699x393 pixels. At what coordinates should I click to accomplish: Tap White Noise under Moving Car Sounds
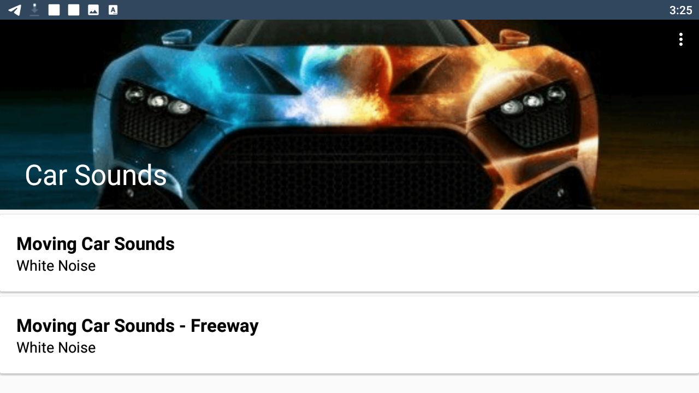click(x=56, y=266)
